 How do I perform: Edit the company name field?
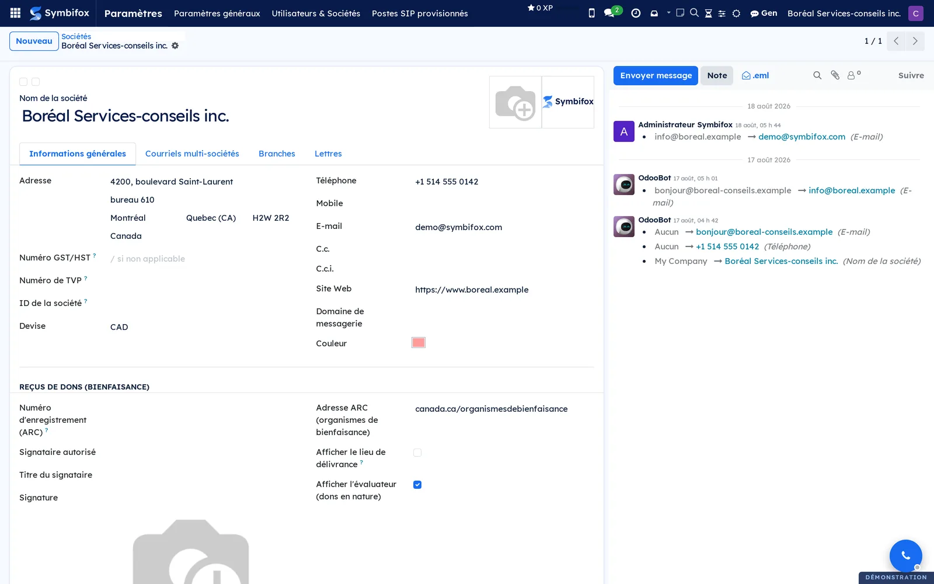coord(251,116)
